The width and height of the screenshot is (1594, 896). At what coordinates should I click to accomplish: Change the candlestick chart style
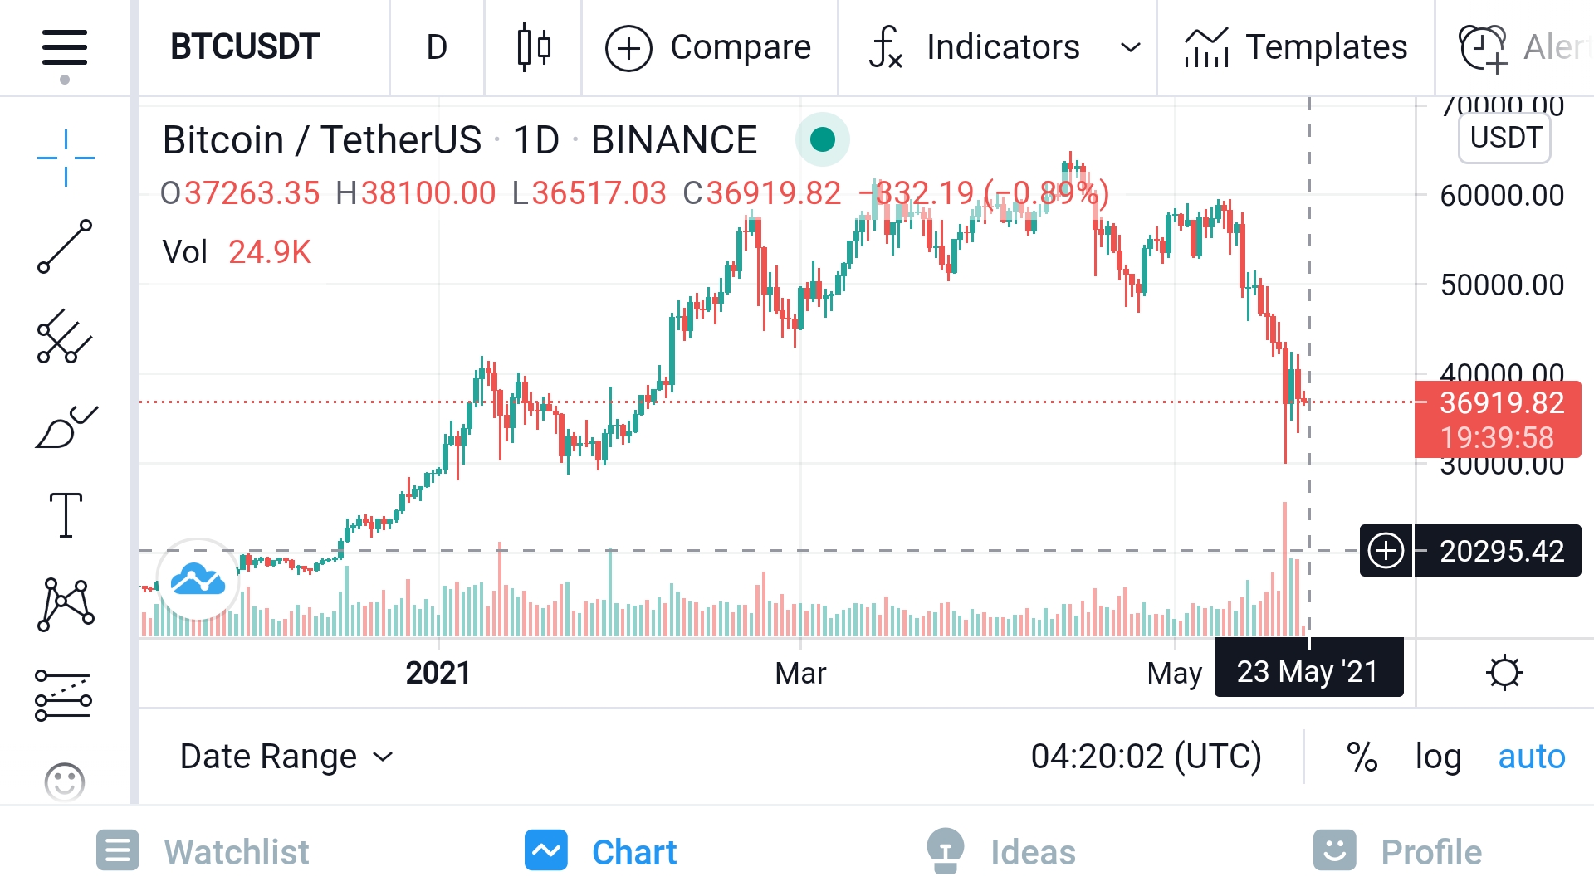coord(534,47)
